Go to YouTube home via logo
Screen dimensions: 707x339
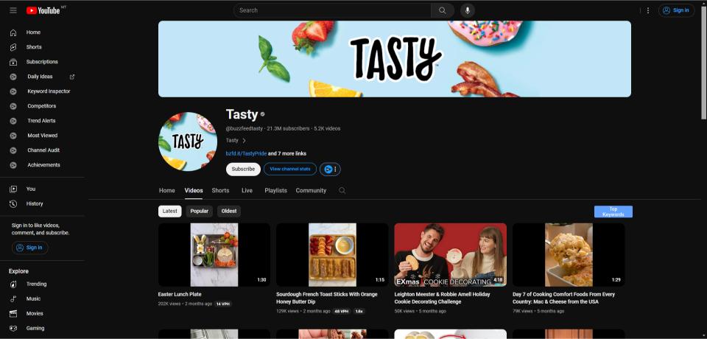[43, 10]
